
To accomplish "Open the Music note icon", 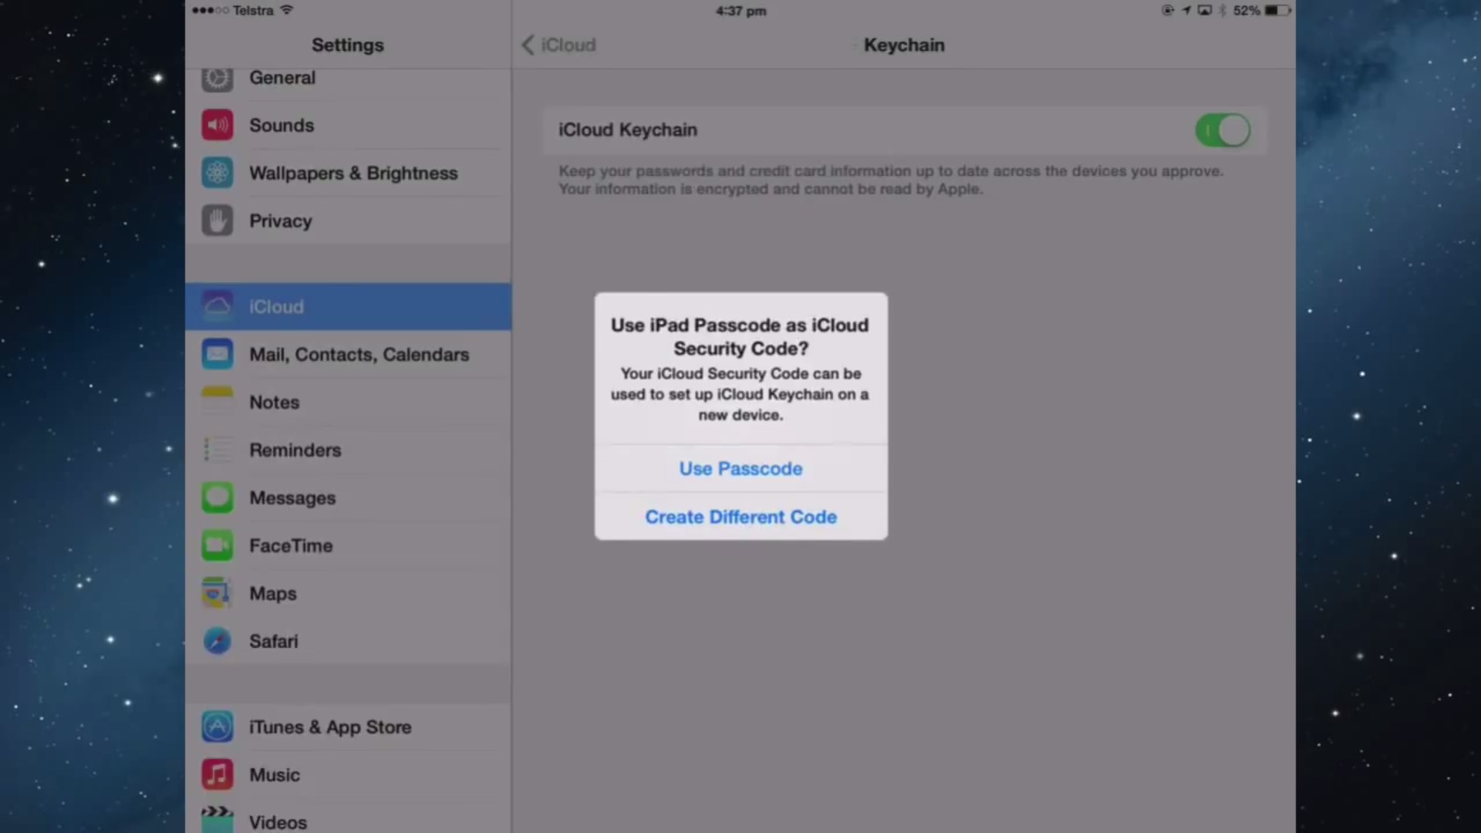I will click(x=218, y=774).
